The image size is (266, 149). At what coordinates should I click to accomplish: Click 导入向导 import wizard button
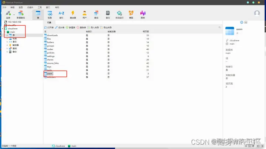93,28
